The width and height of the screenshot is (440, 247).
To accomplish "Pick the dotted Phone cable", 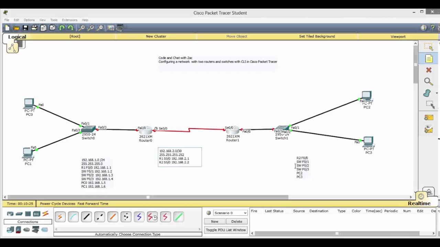I will point(126,217).
